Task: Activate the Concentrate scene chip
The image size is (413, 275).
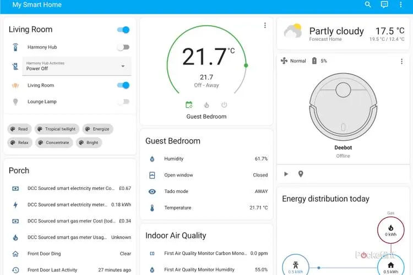Action: pyautogui.click(x=54, y=142)
